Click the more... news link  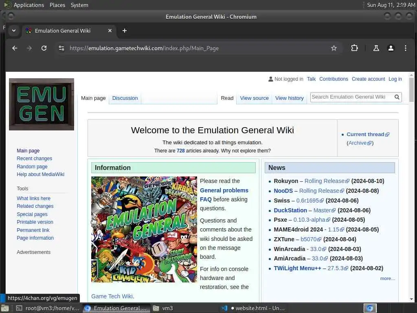(x=388, y=278)
